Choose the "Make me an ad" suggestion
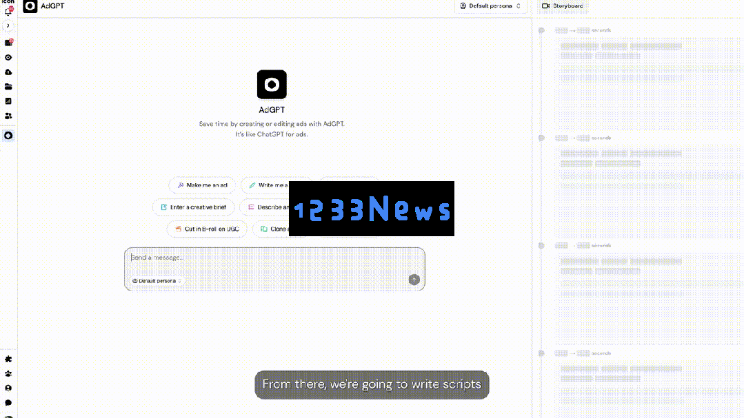 202,185
